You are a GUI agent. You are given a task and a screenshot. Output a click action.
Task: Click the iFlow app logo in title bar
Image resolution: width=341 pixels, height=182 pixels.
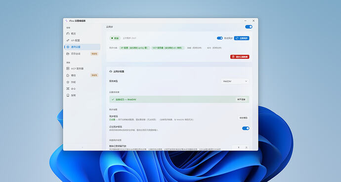point(67,21)
